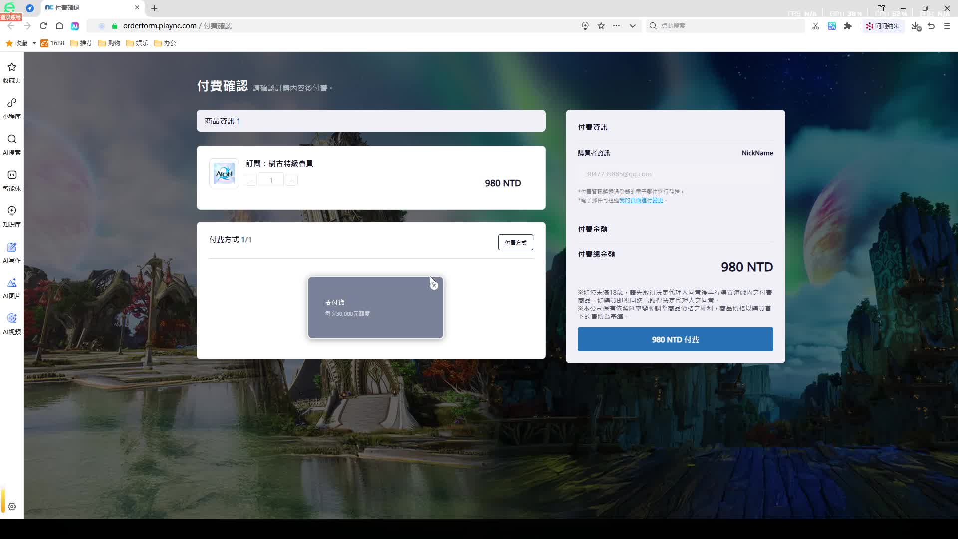Open the translate extension icon
Screen dimensions: 958x539
pos(832,26)
